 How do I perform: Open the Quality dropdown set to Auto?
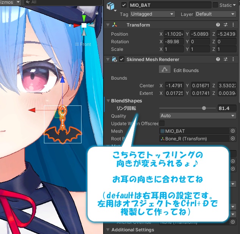point(198,116)
